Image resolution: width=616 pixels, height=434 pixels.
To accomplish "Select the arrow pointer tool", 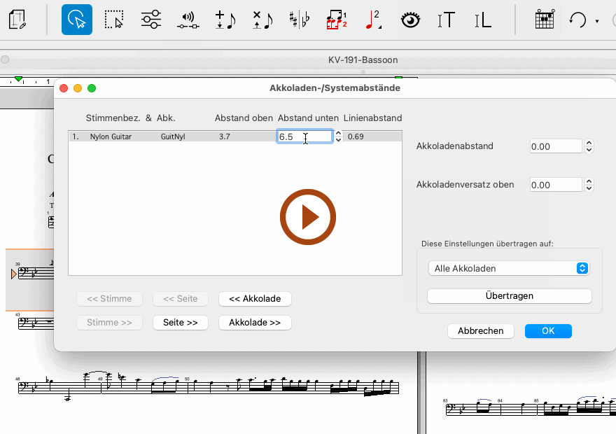I will click(76, 20).
